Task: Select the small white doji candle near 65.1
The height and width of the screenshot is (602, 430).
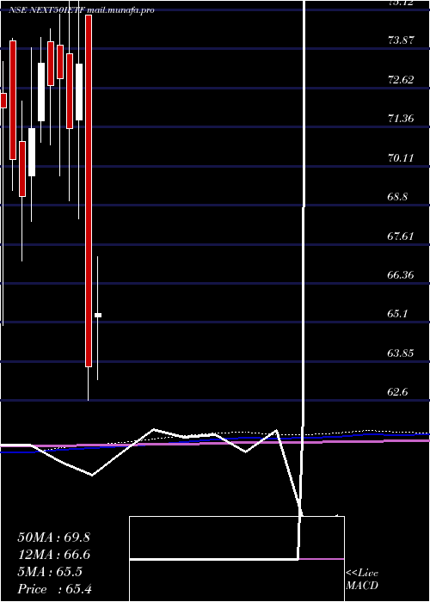Action: [98, 316]
